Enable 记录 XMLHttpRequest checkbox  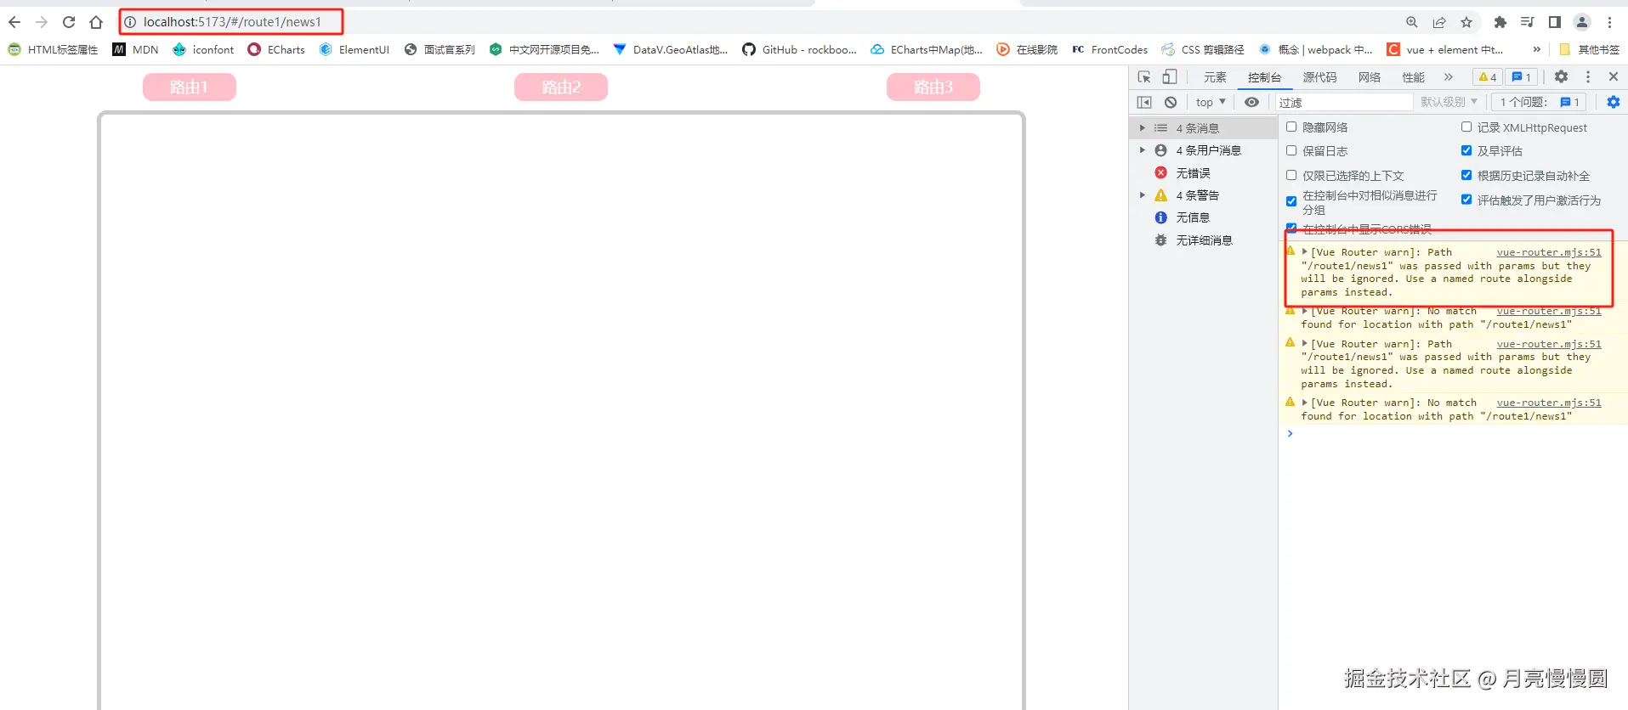(1466, 127)
